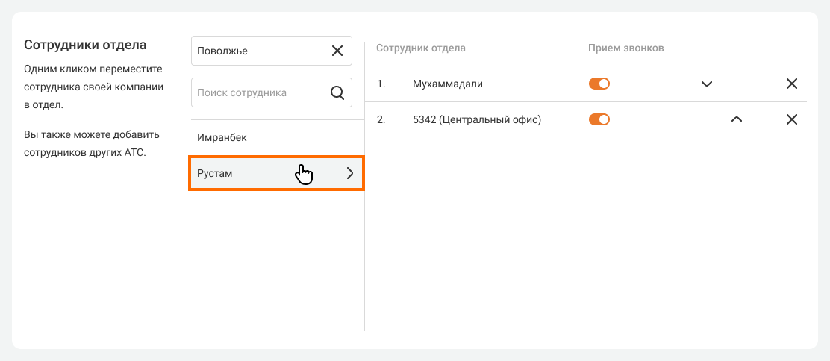Click the arrow next to Рустам
Viewport: 830px width, 361px height.
[349, 173]
